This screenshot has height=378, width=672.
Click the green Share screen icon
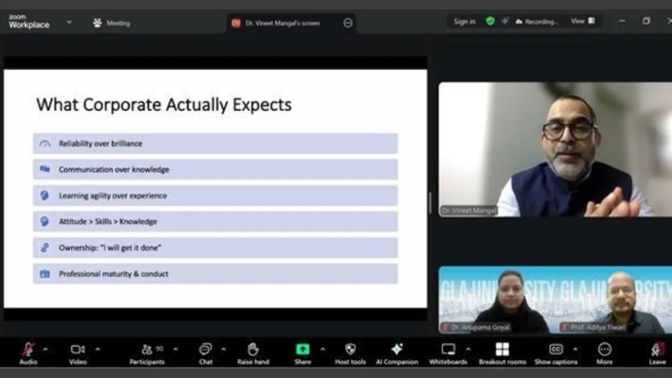point(302,350)
